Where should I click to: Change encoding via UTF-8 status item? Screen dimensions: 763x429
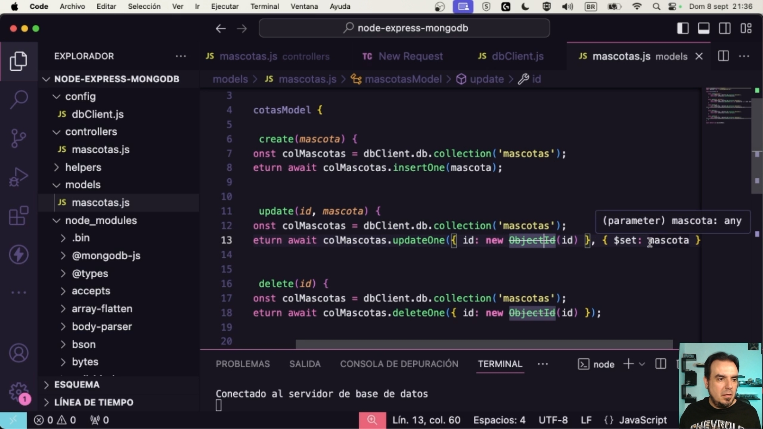(553, 420)
